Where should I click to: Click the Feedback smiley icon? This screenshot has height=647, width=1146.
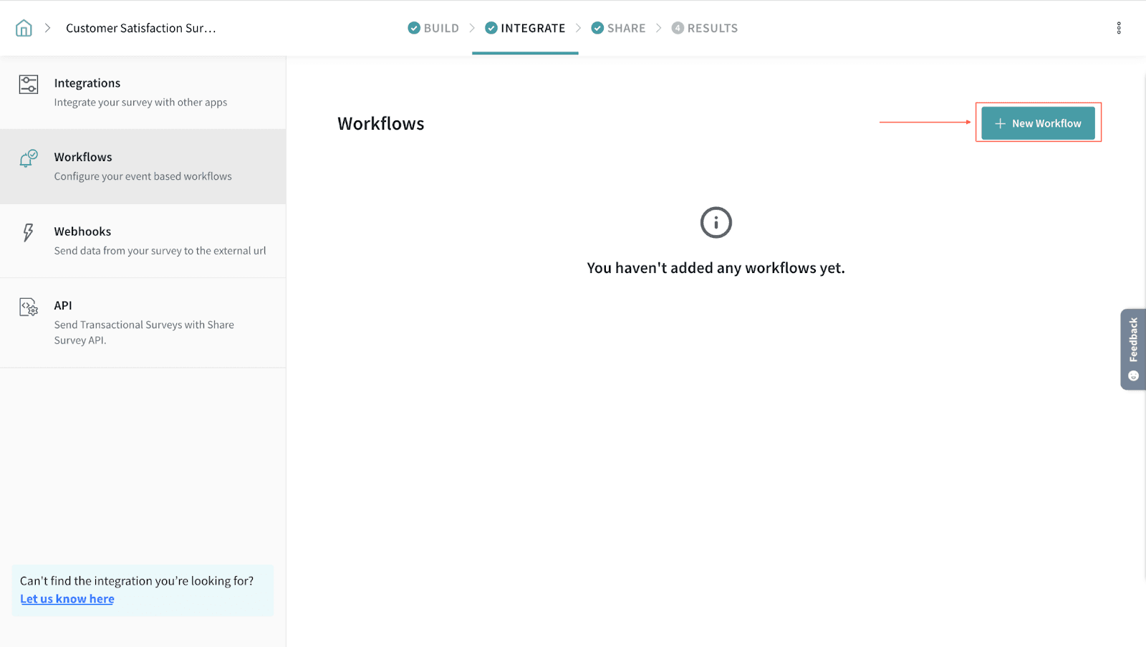pos(1133,376)
